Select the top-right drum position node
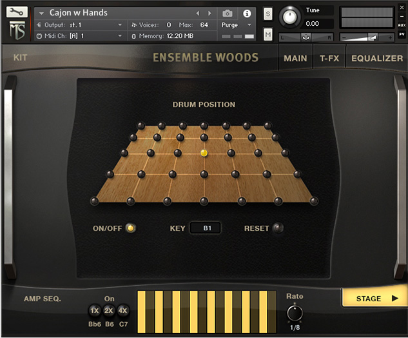 point(267,126)
